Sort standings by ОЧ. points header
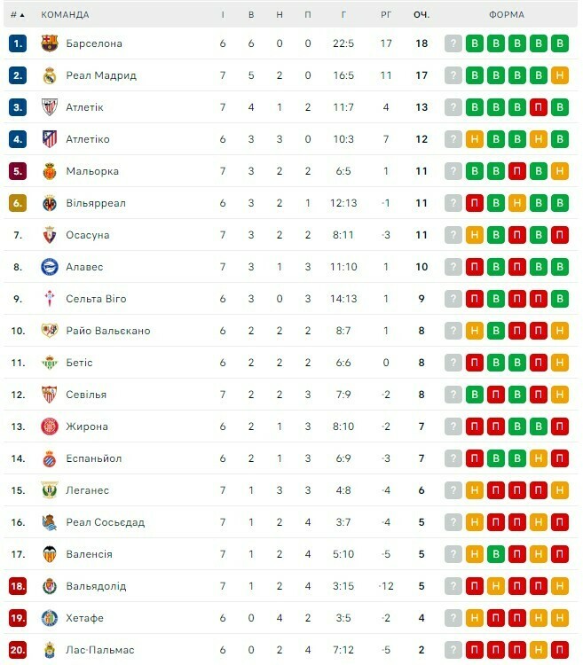The height and width of the screenshot is (665, 583). click(x=421, y=15)
